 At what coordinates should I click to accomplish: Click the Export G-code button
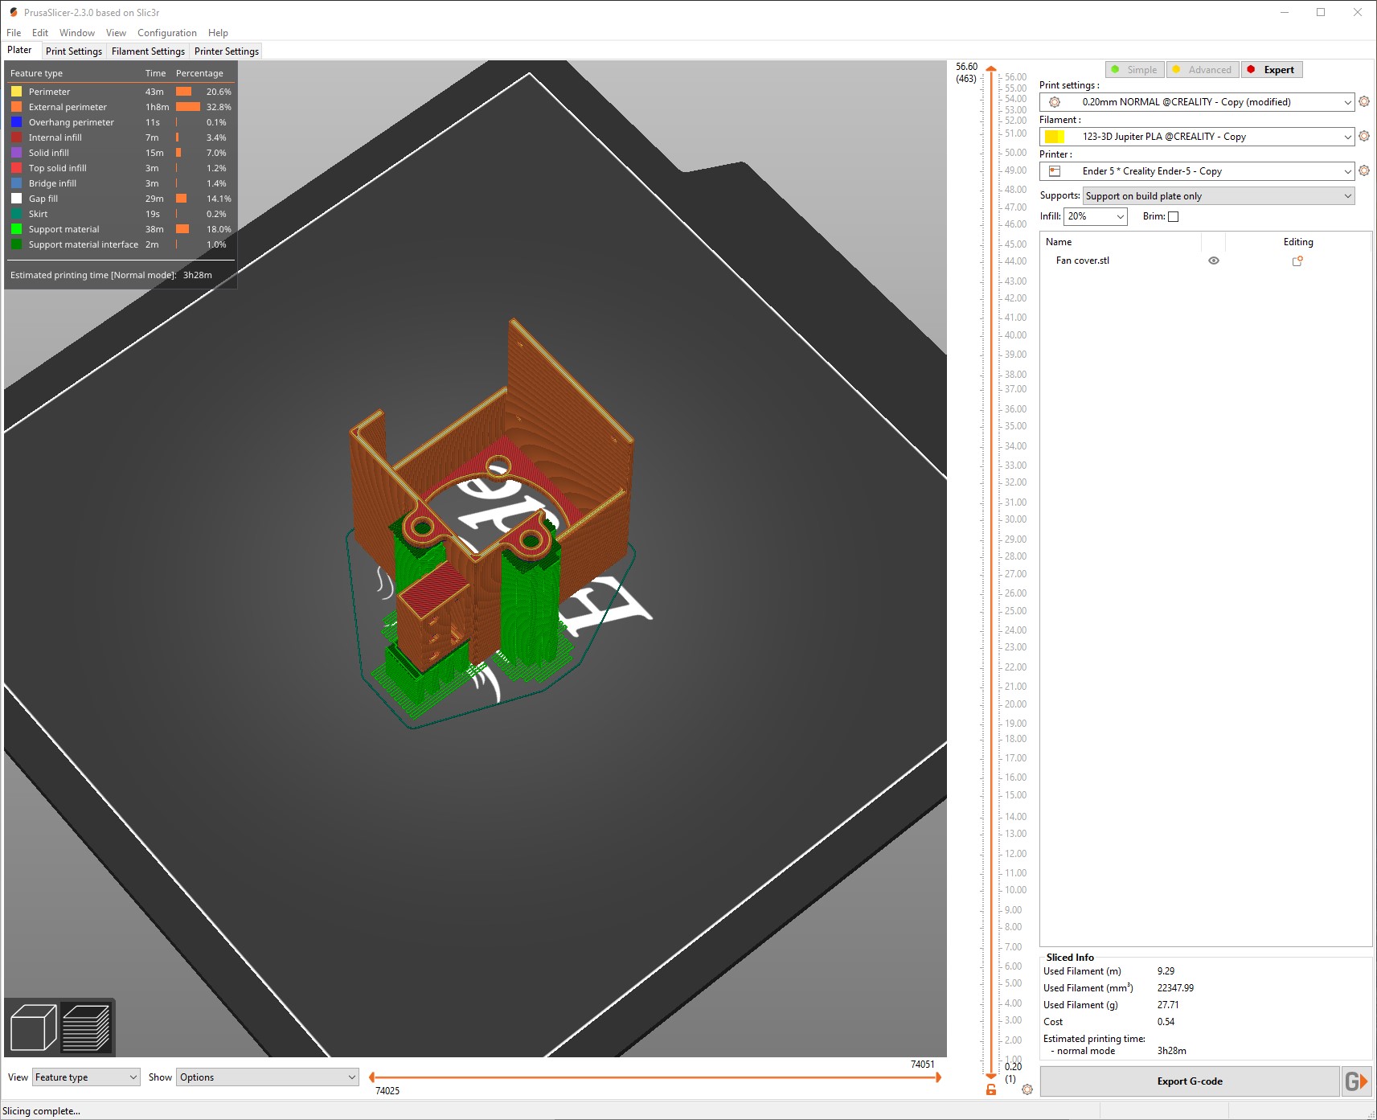1190,1081
